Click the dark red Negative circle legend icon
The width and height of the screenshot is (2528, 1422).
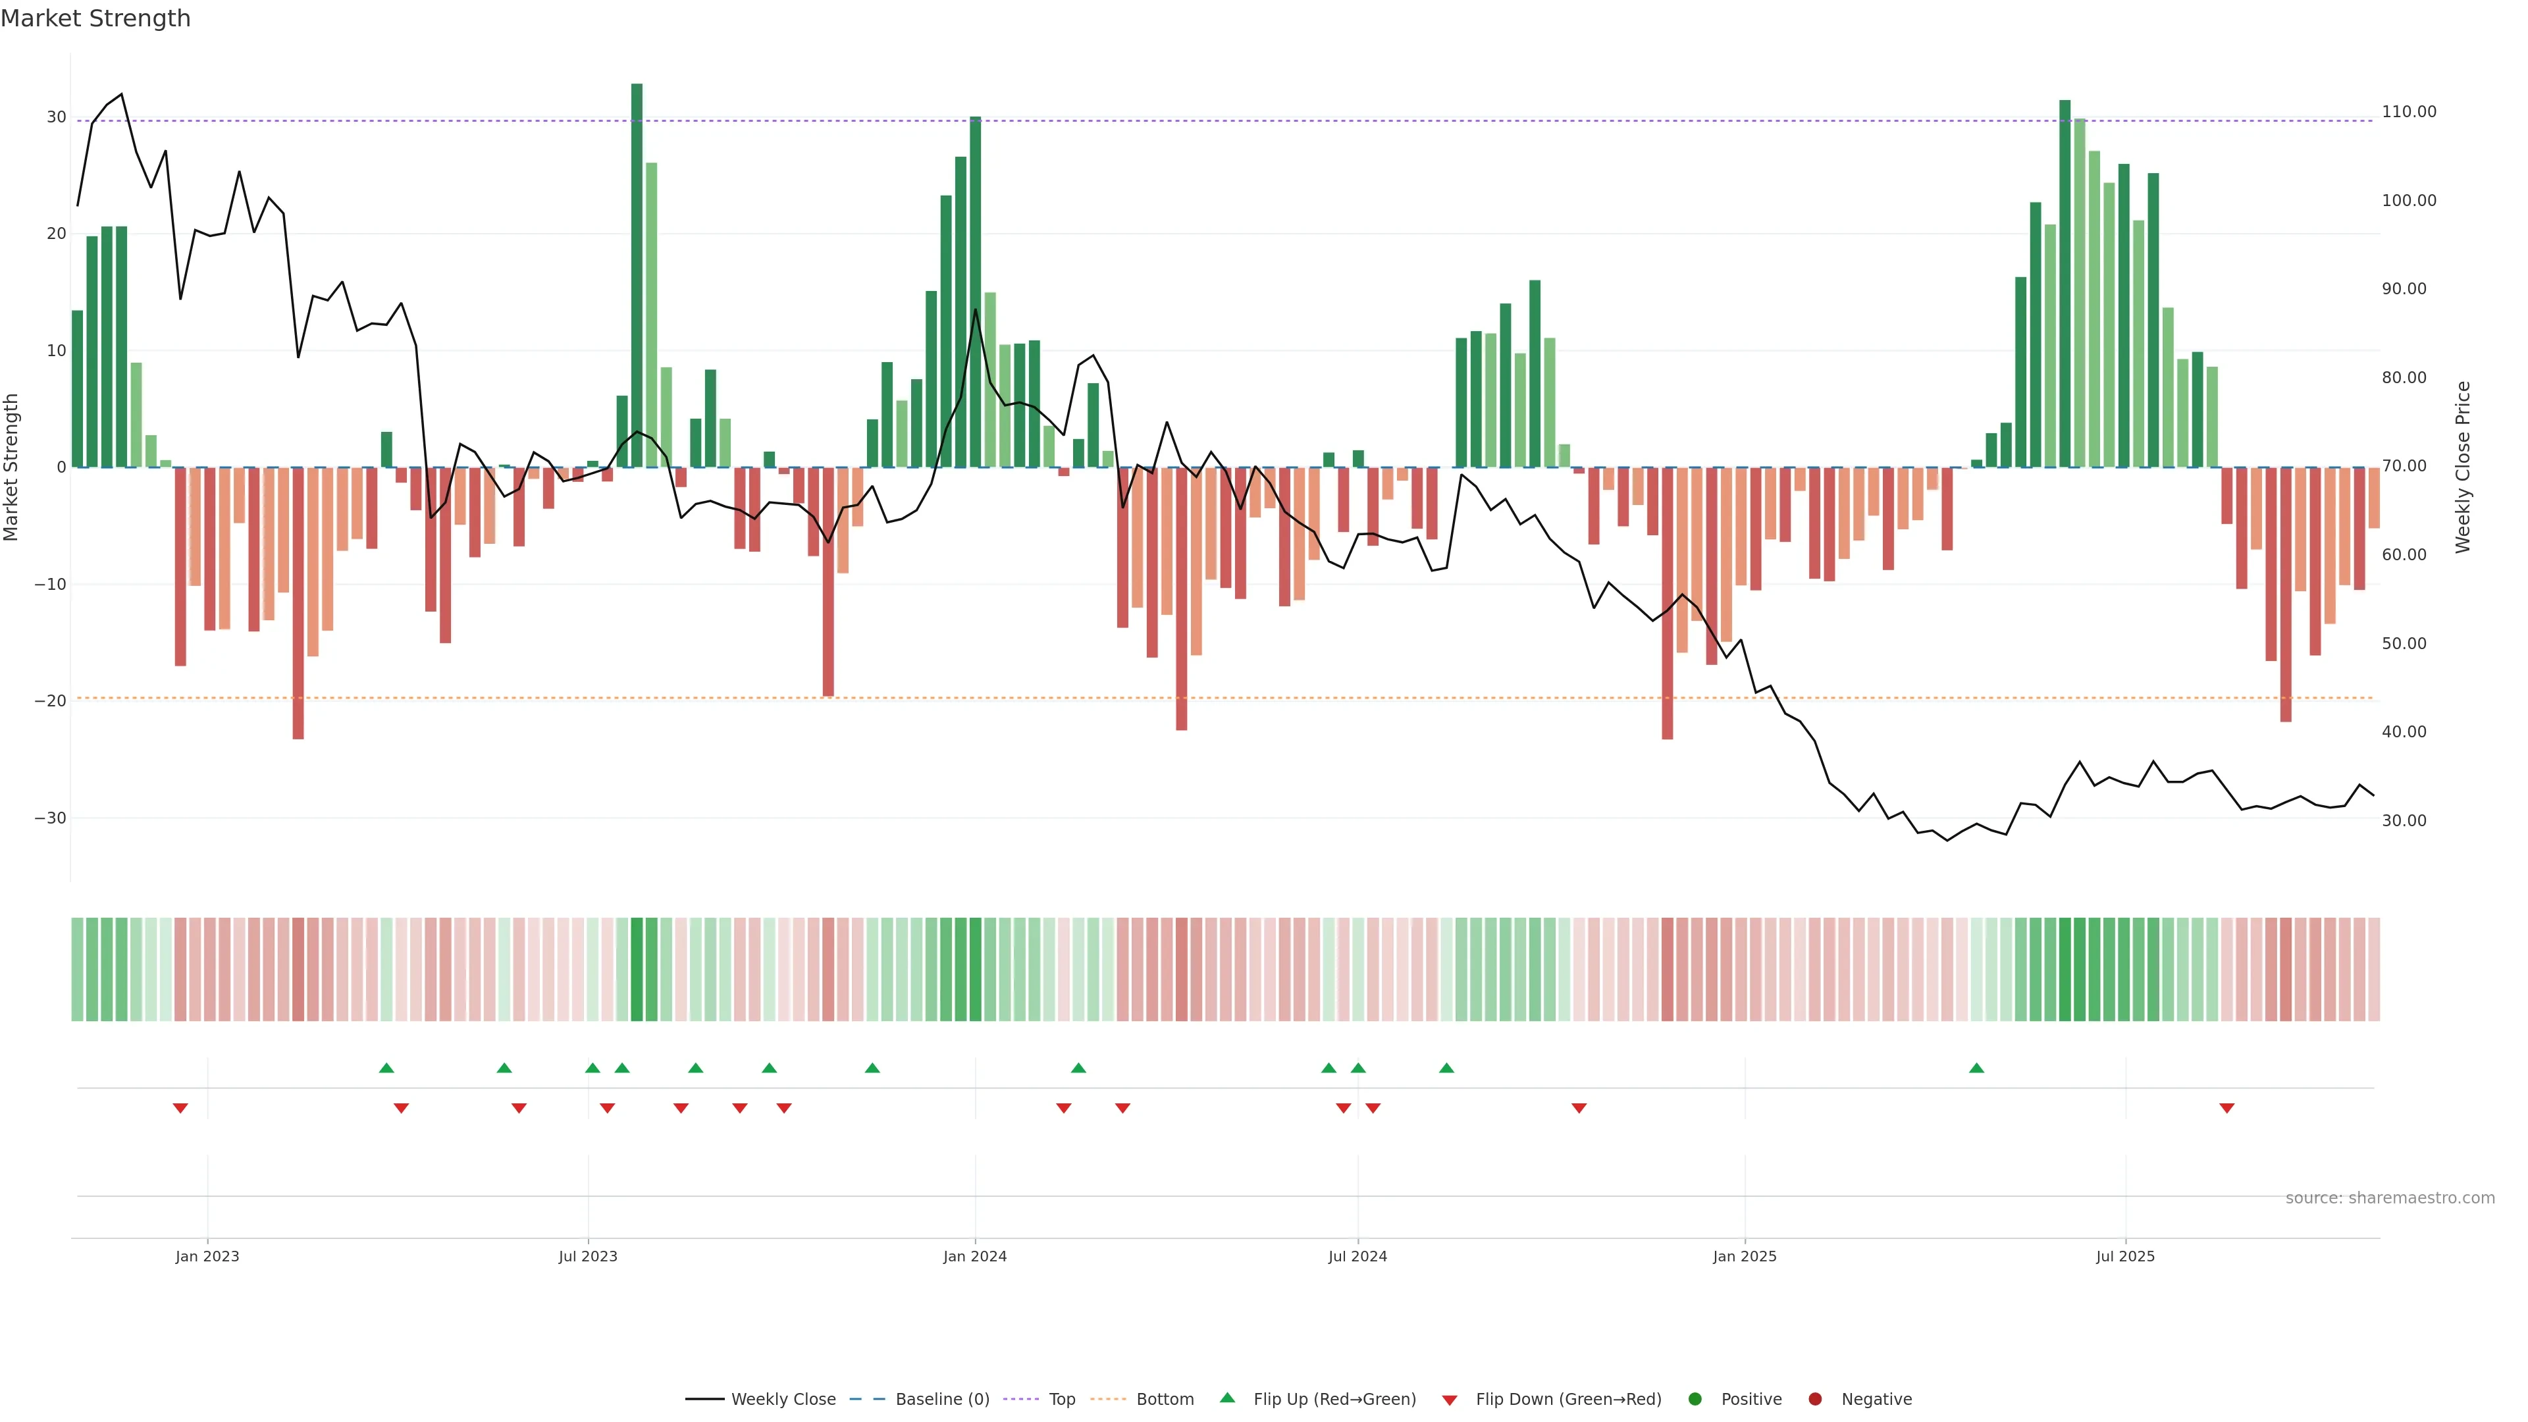(1814, 1400)
